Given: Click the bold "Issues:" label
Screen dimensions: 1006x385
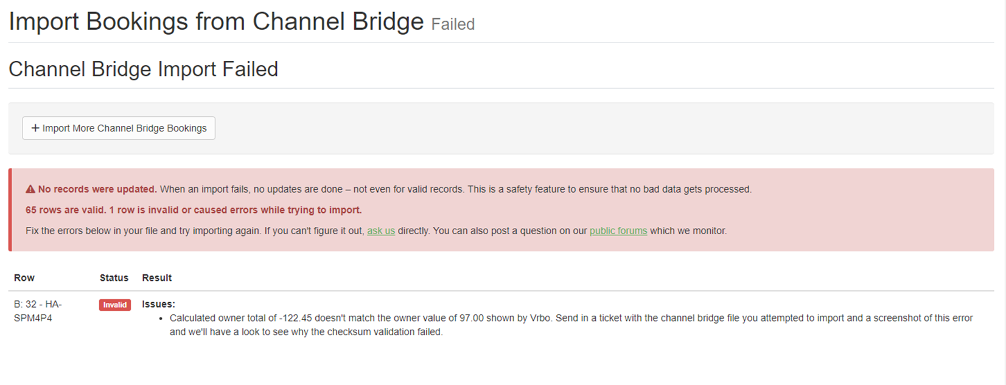Looking at the screenshot, I should [158, 304].
